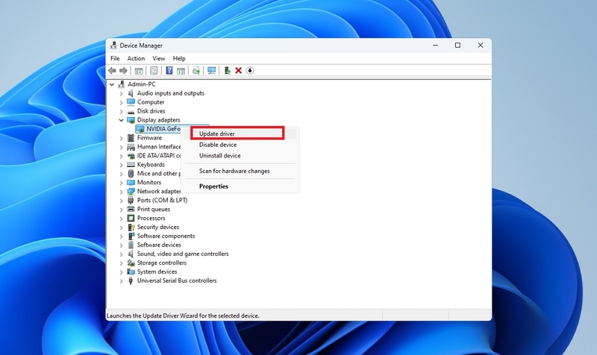Select the Keyboards tree label

coord(151,164)
